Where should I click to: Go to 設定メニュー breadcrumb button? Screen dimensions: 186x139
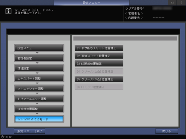click(x=39, y=48)
